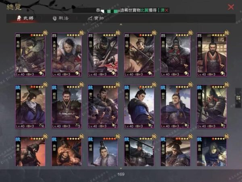242x182 pixels.
Task: Click the 總覽 title text
Action: point(14,7)
